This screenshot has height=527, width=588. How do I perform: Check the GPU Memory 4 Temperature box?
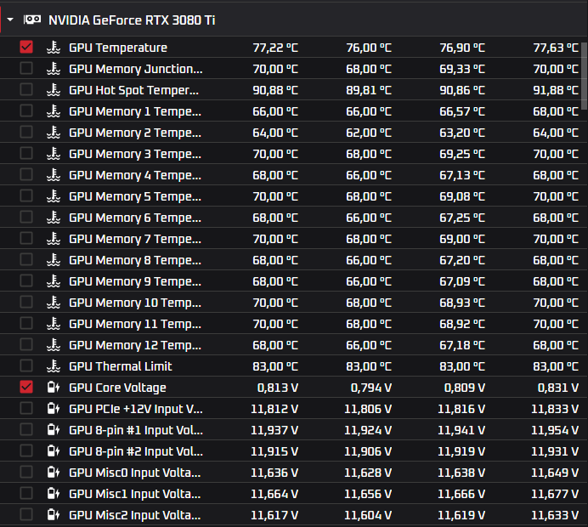[26, 174]
